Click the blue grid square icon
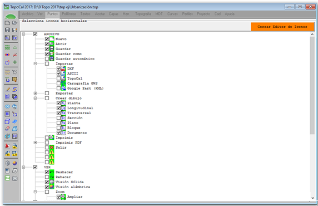The image size is (318, 206). tap(7, 114)
